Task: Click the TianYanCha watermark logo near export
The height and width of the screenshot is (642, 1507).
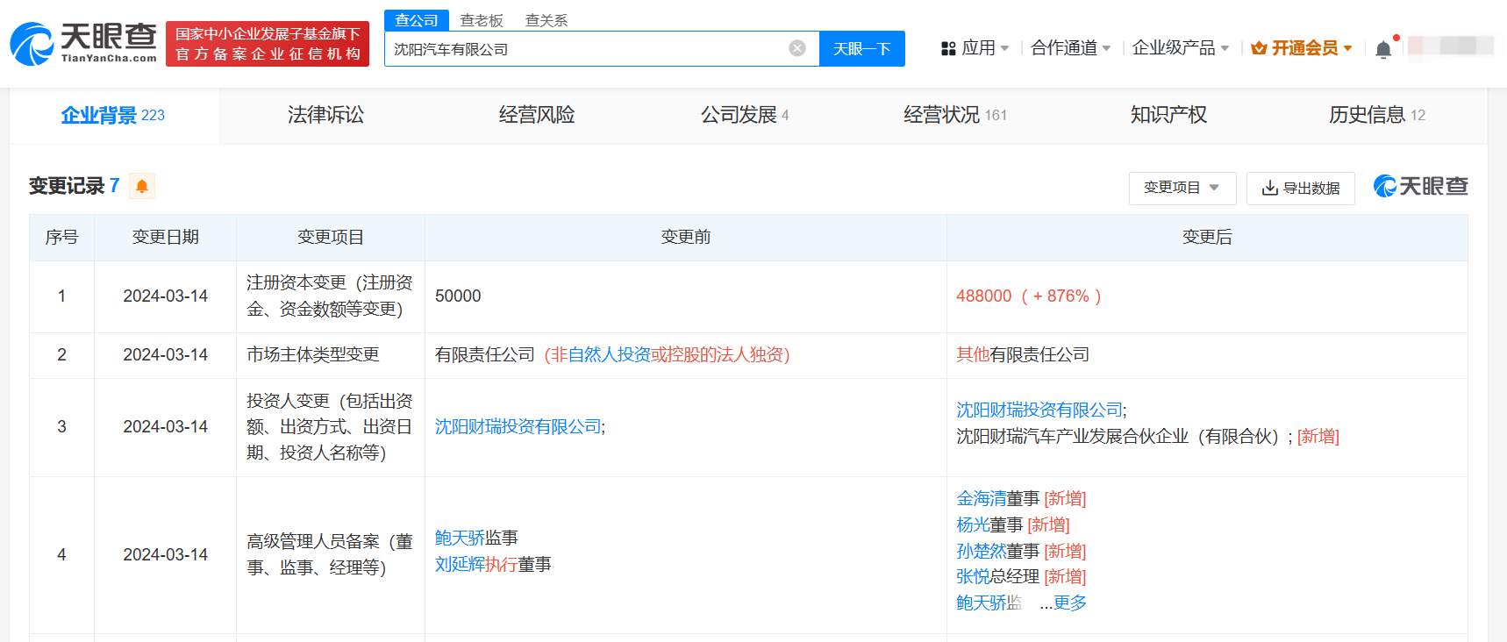Action: pos(1420,186)
